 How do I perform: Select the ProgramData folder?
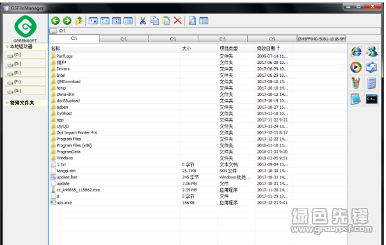point(68,152)
